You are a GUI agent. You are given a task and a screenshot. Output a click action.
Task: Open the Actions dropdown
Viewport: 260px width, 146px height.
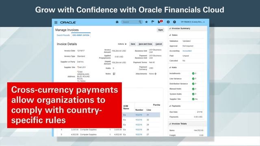click(122, 44)
